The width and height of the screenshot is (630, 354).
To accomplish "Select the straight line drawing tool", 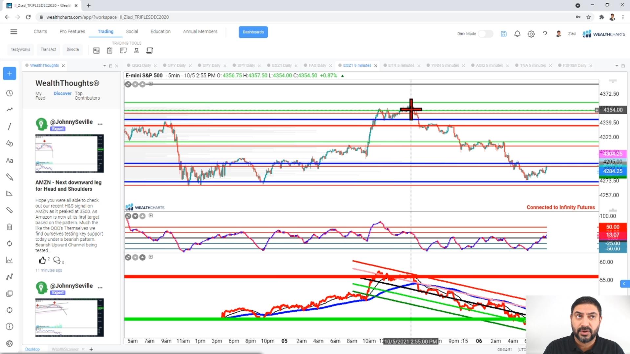I will [x=10, y=127].
